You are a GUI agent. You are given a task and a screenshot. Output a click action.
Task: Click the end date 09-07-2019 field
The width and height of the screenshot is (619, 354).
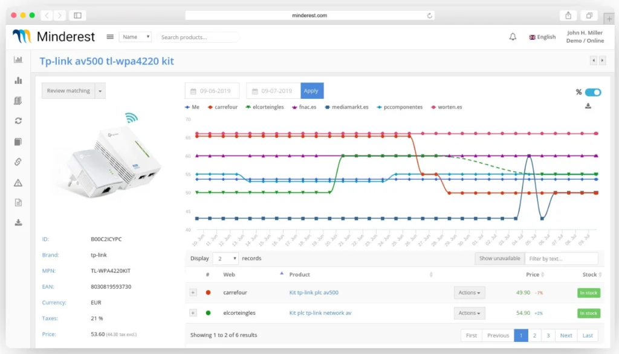tap(273, 91)
